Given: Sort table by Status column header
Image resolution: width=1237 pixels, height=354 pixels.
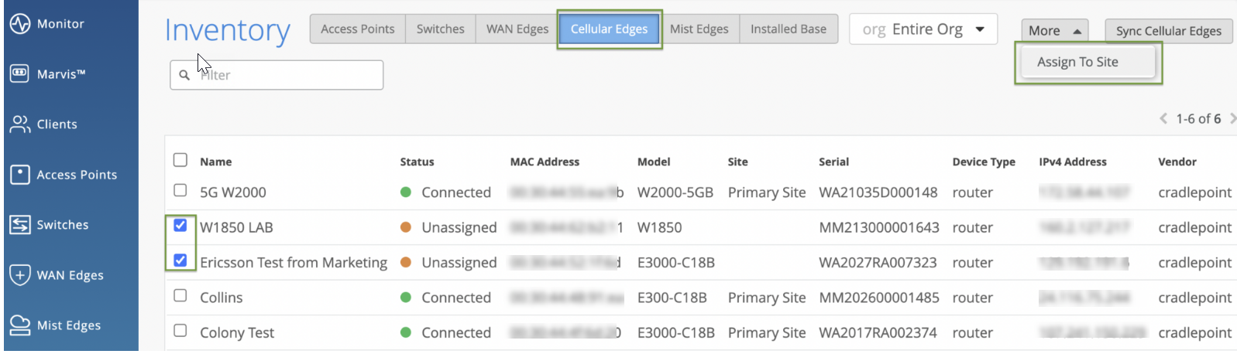Looking at the screenshot, I should 417,162.
